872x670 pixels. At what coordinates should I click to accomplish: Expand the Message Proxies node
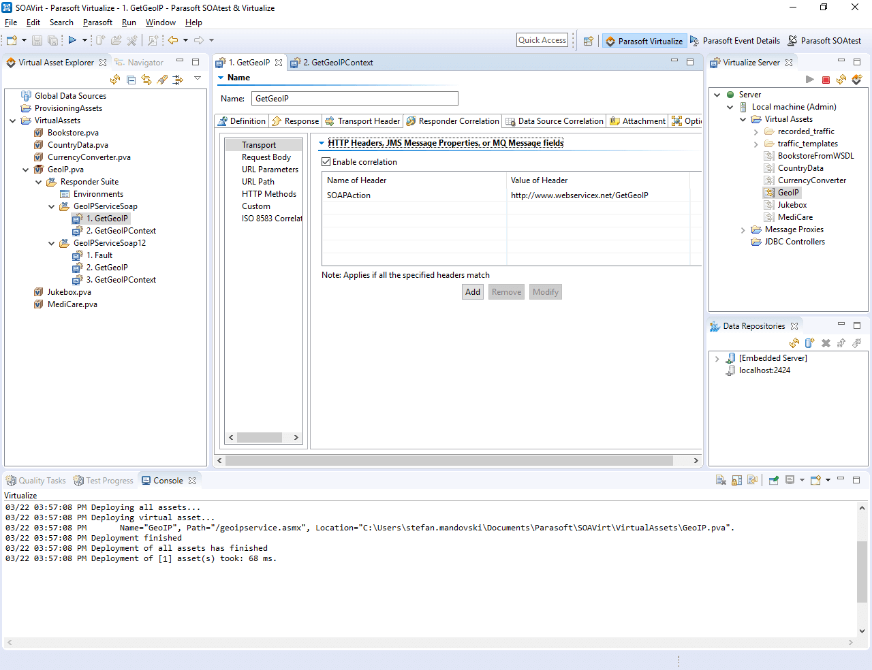[743, 230]
